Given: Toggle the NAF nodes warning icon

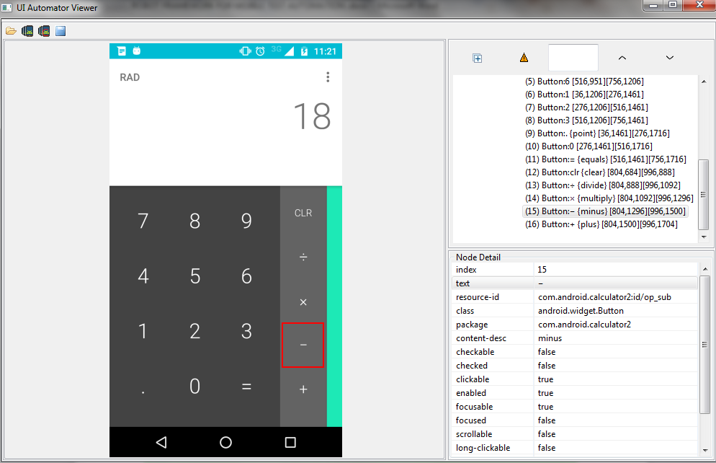Looking at the screenshot, I should (x=524, y=58).
